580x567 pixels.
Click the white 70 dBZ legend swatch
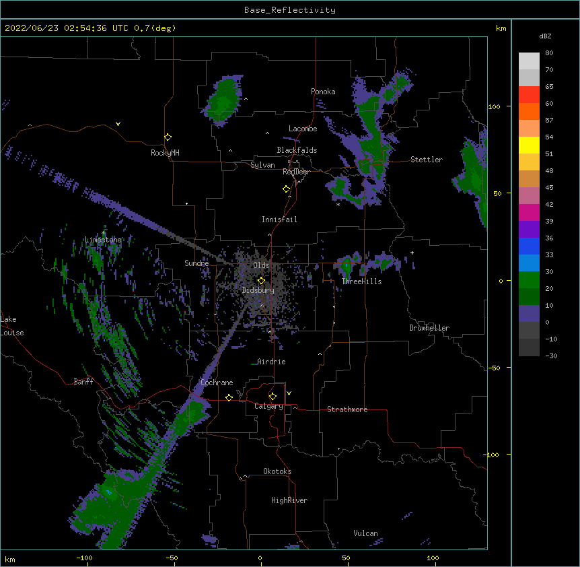click(529, 61)
